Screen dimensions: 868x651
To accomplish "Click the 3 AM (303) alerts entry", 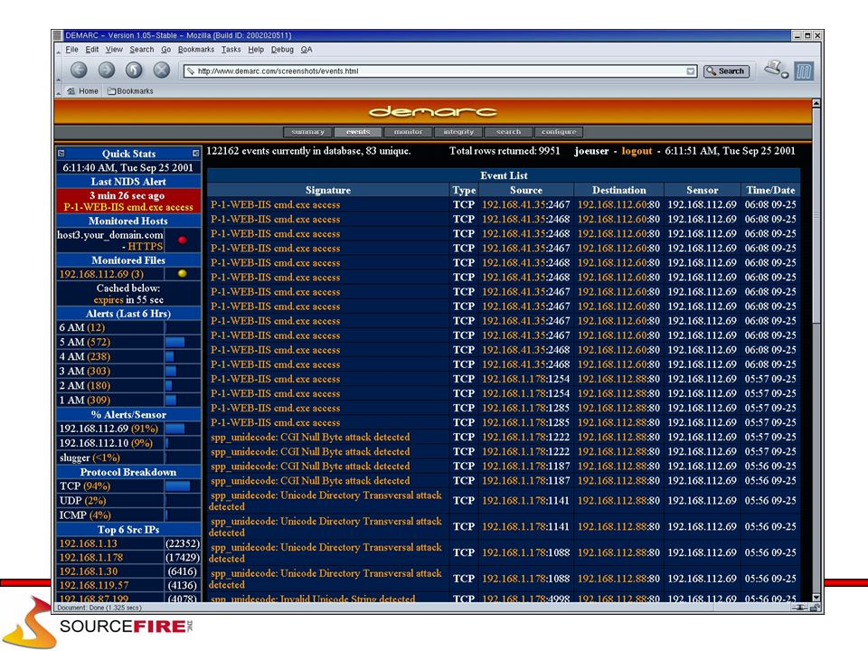I will coord(85,371).
